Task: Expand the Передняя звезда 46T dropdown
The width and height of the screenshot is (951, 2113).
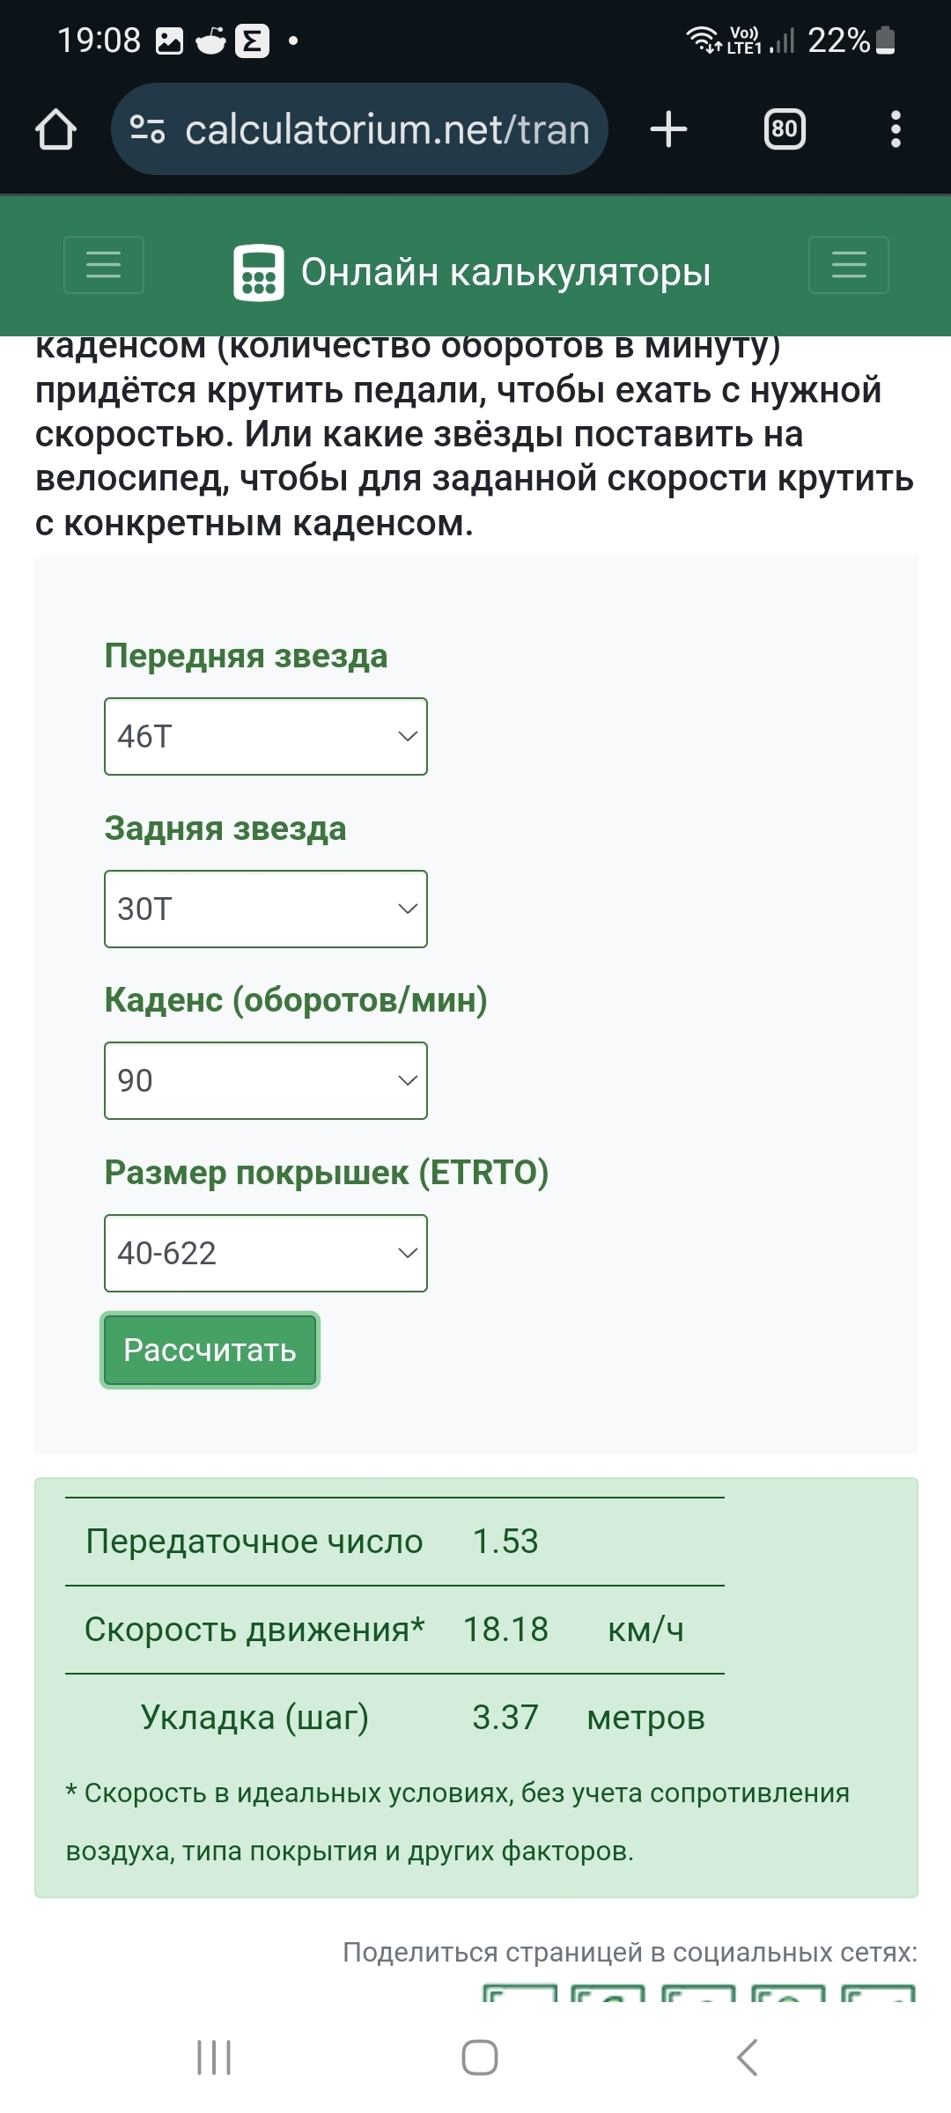Action: coord(266,736)
